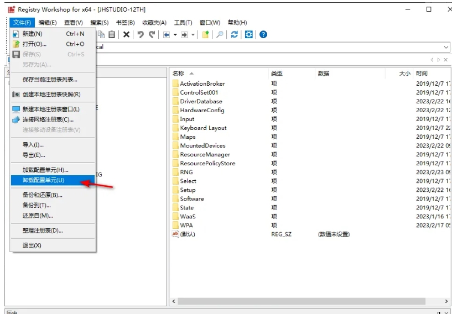452x314 pixels.
Task: Choose 导出(E)... in the File menu
Action: (34, 155)
